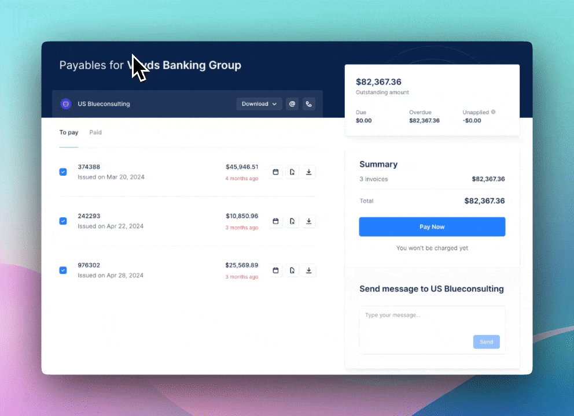Toggle the checkbox for invoice 976302
Screen dimensions: 574x416
(63, 270)
